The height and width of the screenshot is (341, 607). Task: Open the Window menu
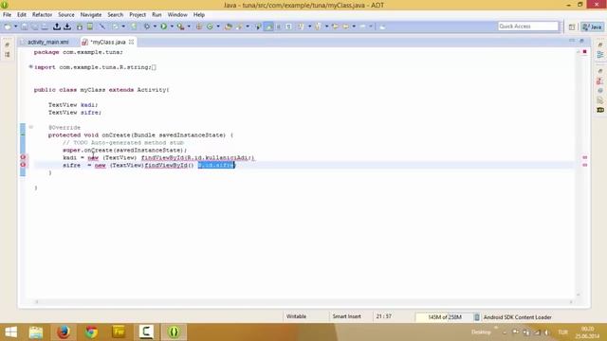(177, 15)
